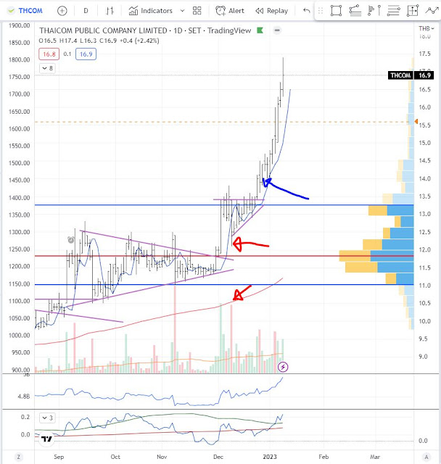Click the Oct label on time axis
441x464 pixels.
[115, 457]
